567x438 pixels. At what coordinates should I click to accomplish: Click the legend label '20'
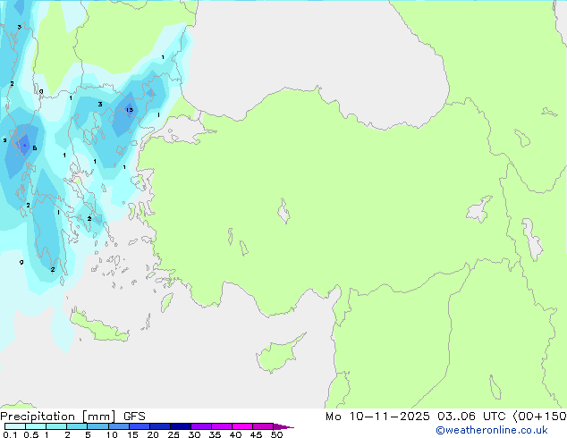pos(153,434)
